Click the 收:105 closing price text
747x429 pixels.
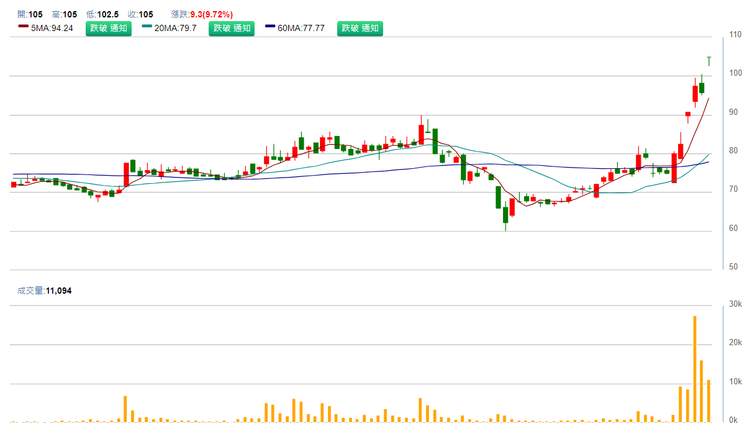[140, 14]
